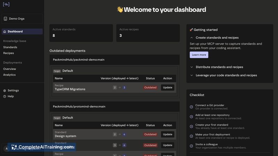Viewport: 278px width, 156px height.
Task: Click the Connect a Git provider checkmark icon
Action: click(x=191, y=107)
